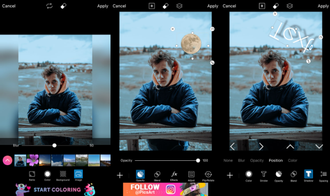
Task: Open the text Color tool in right screen
Action: (x=248, y=176)
